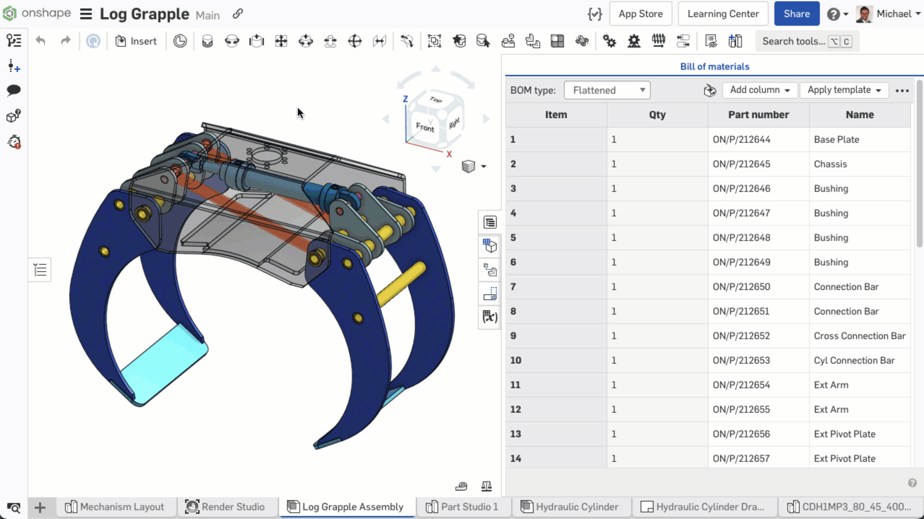Open the Variable table panel icon

click(x=490, y=317)
